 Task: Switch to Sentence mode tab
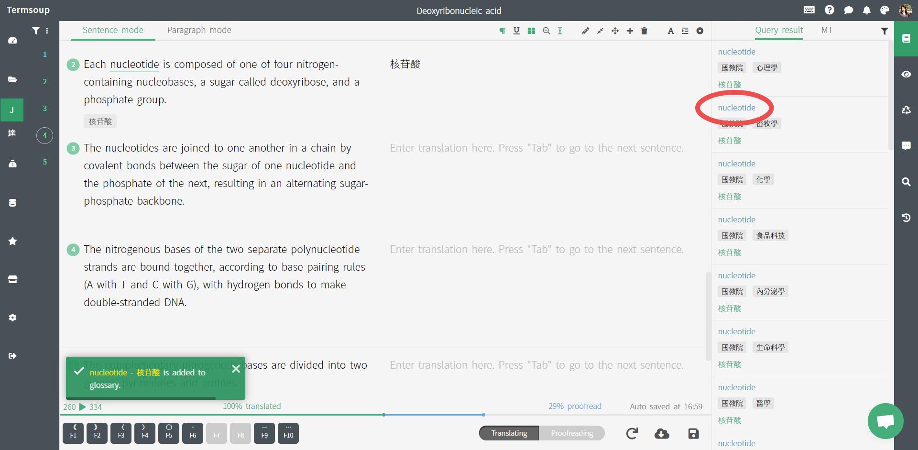pos(113,30)
